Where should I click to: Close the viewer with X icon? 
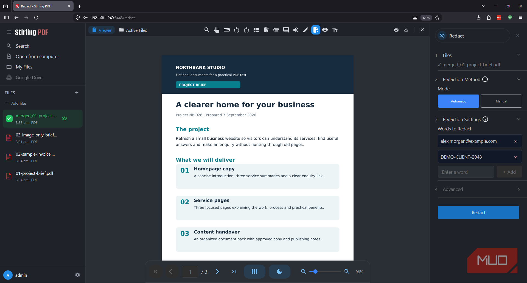(422, 30)
